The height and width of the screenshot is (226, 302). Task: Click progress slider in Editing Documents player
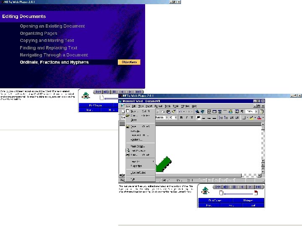[x=111, y=99]
